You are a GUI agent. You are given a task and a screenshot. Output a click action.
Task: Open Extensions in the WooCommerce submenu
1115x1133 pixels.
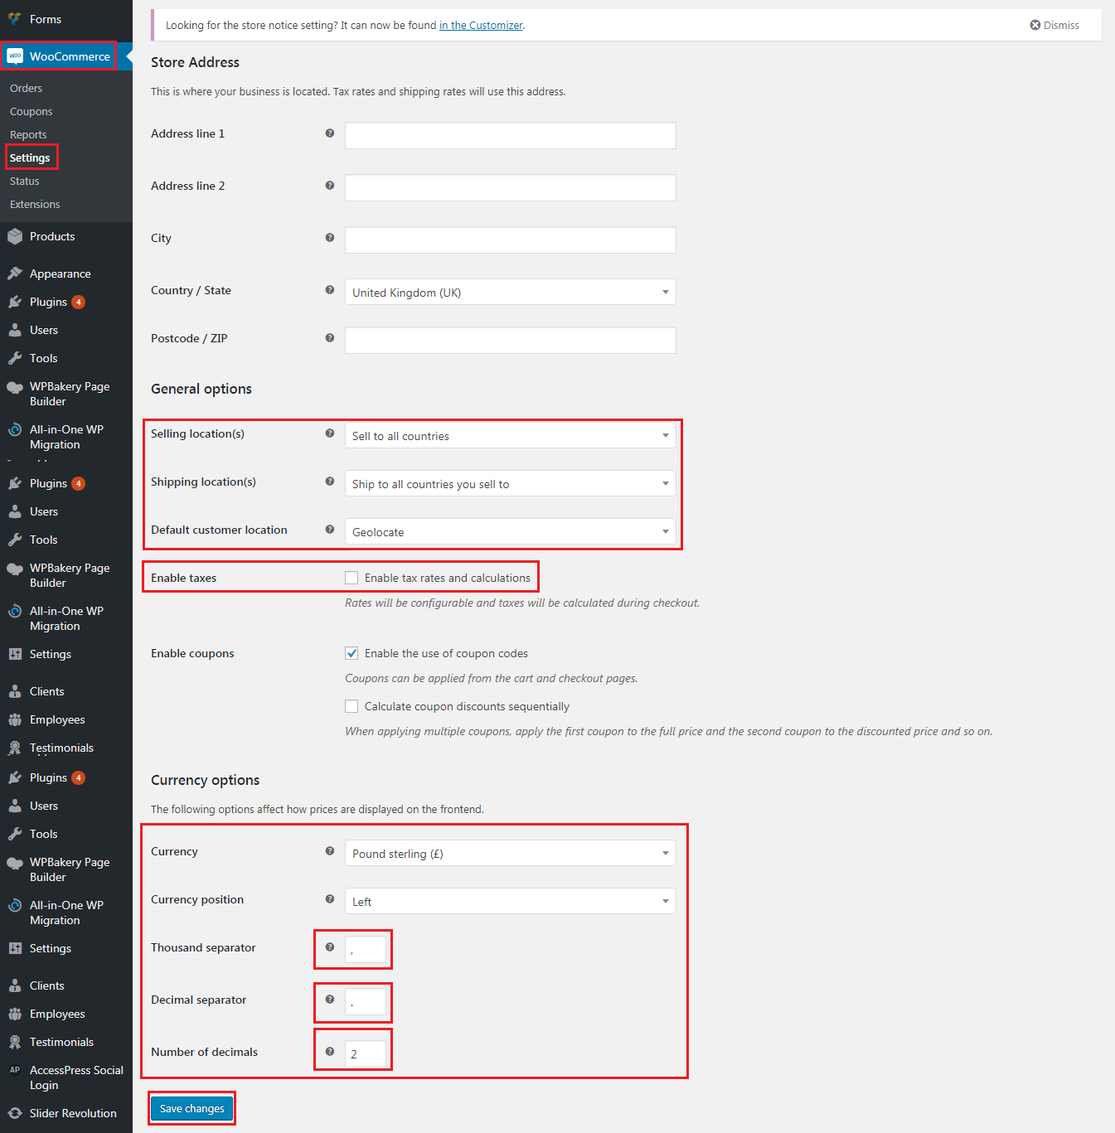(35, 204)
